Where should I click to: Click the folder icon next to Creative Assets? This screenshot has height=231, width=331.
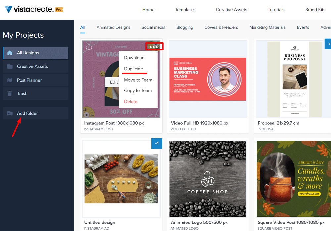(10, 66)
